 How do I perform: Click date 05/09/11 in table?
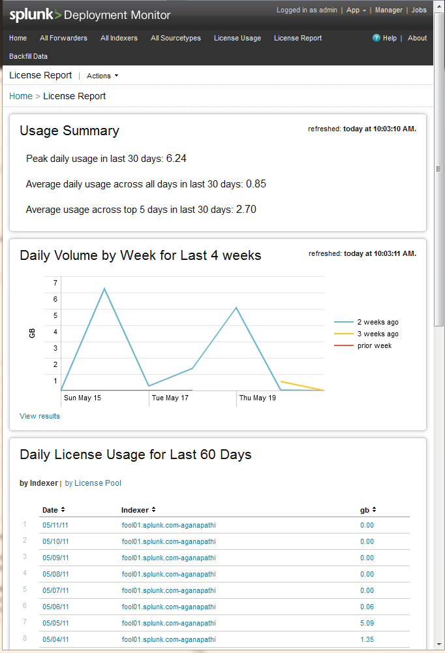click(x=55, y=558)
